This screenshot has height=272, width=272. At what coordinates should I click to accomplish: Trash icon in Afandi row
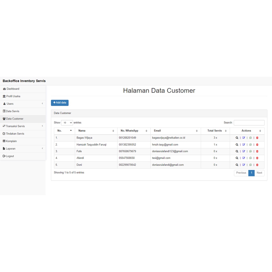click(x=257, y=158)
